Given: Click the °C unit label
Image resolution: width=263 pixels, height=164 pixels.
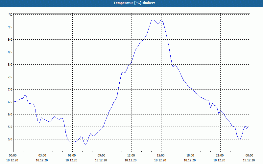Looking at the screenshot, I should tap(11, 15).
